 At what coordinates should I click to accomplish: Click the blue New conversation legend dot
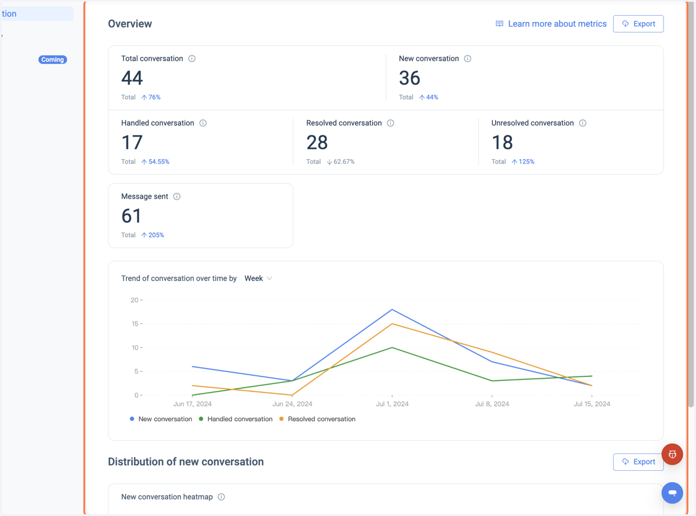point(132,419)
